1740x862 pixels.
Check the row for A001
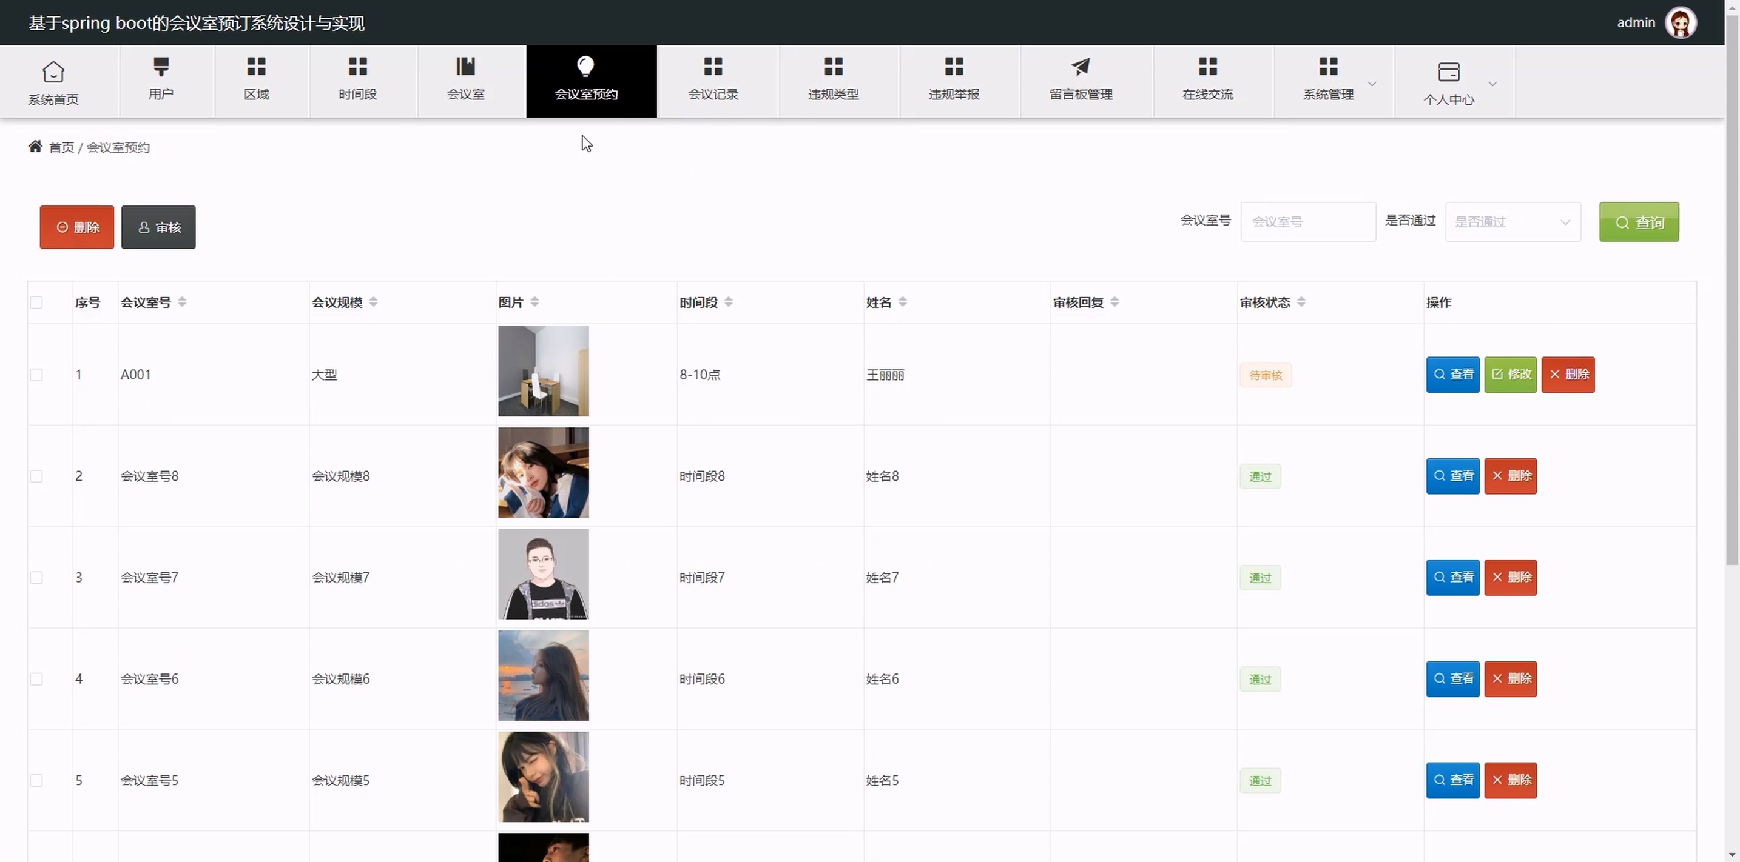pyautogui.click(x=36, y=375)
